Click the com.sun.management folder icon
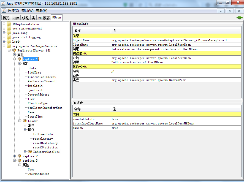This screenshot has height=182, width=244. tap(9, 28)
